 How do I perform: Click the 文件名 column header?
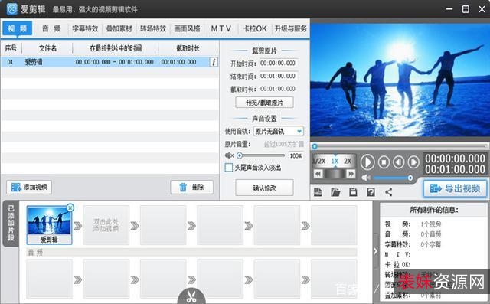pyautogui.click(x=47, y=48)
